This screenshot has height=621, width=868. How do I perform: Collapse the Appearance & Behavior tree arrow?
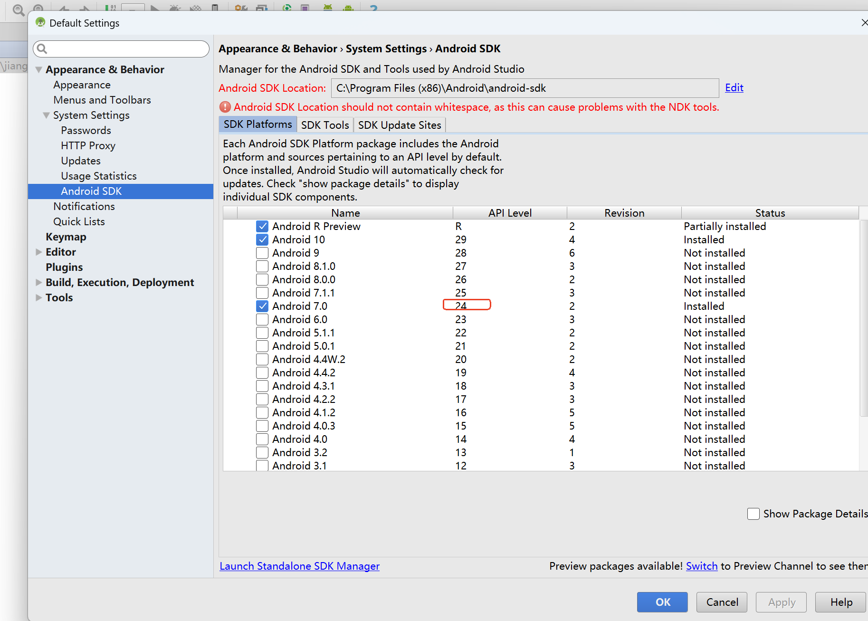(39, 70)
